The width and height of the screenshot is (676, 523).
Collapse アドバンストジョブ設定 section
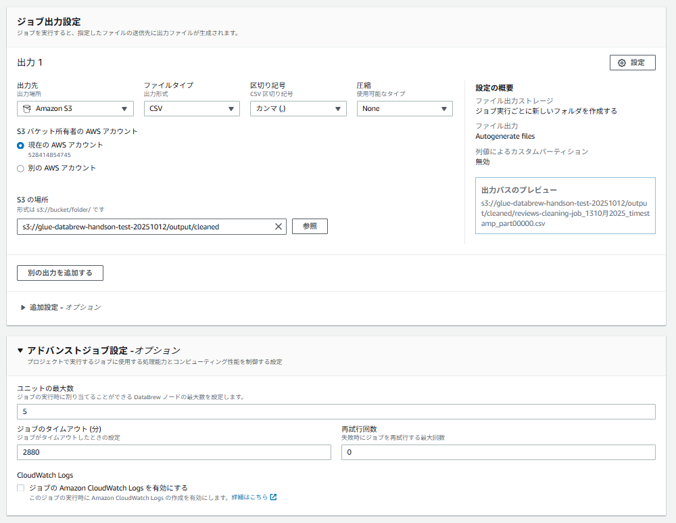20,350
